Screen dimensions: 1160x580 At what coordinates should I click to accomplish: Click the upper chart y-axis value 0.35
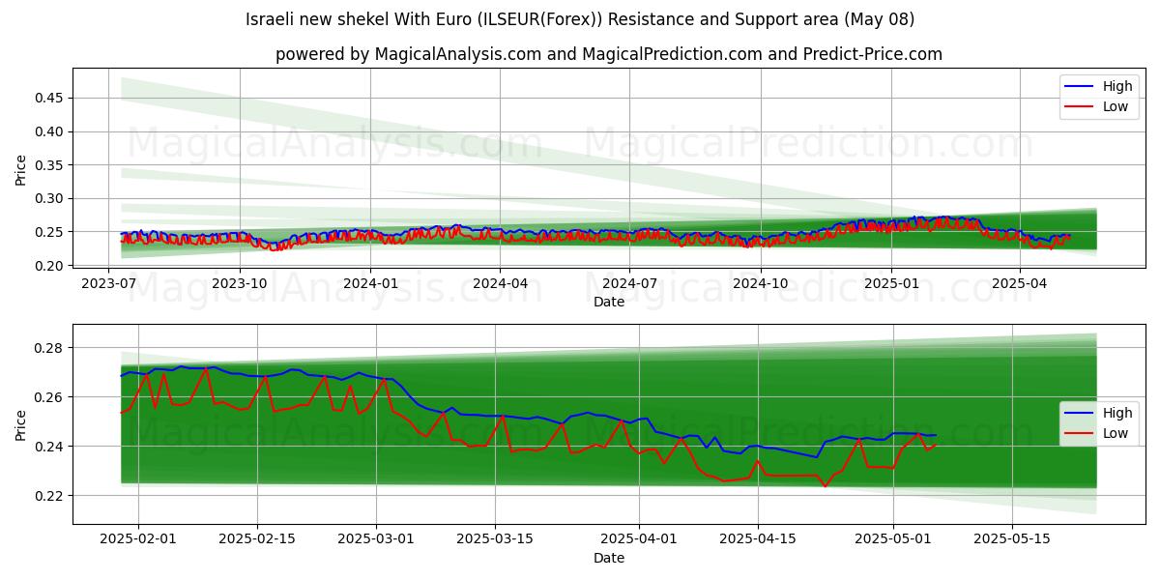(50, 165)
